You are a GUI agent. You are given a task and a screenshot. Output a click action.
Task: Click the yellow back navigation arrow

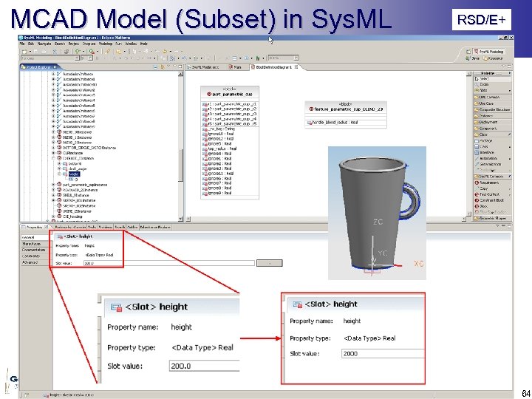click(x=165, y=52)
